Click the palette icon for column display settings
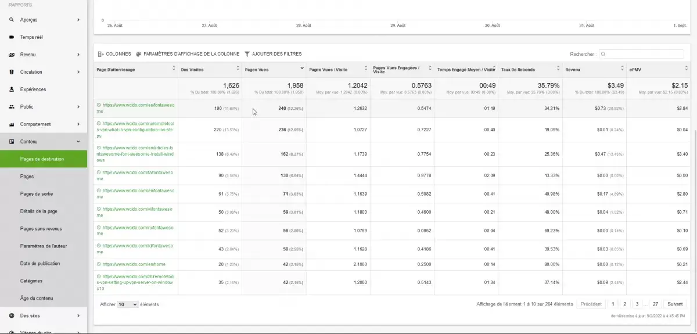Viewport: 697px width, 334px height. click(x=139, y=54)
